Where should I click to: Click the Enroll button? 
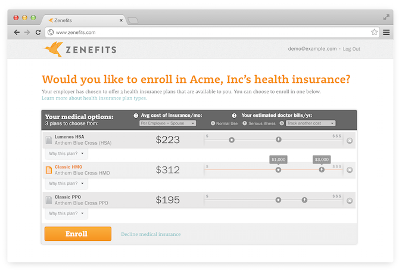78,234
